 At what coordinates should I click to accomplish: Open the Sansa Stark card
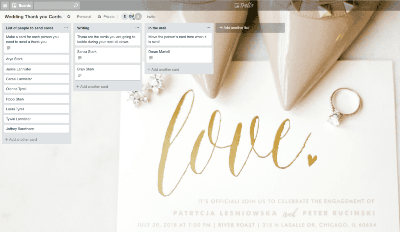108,55
